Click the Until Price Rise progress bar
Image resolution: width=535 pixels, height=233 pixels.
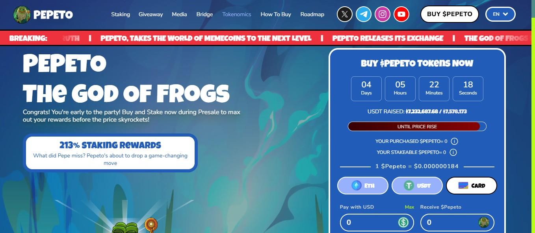(x=417, y=126)
